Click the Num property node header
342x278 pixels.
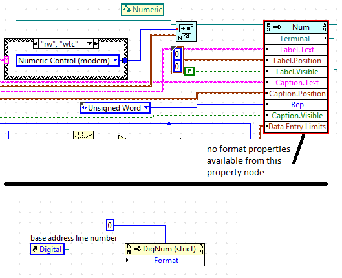click(x=296, y=27)
